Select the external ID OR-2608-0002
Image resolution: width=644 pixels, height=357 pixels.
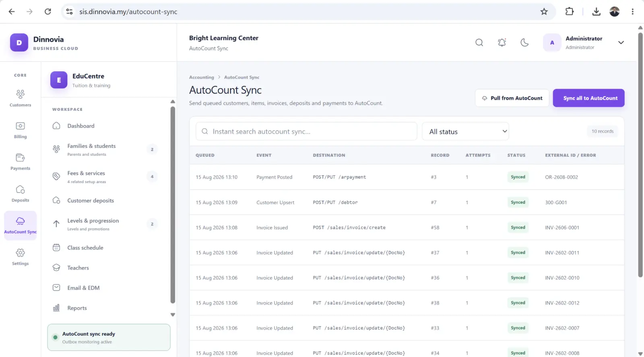coord(561,177)
